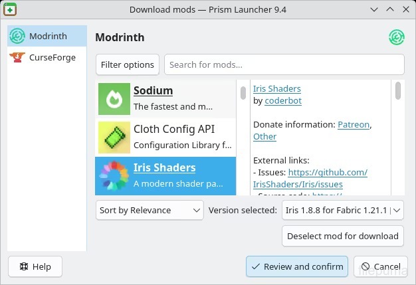The image size is (416, 285).
Task: Click the Sodium mod flame icon
Action: [114, 99]
